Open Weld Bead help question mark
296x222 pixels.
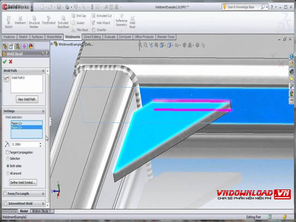pos(47,54)
